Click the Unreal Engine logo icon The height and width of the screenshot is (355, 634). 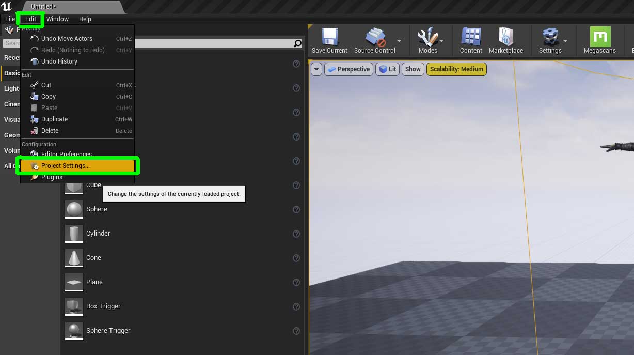point(6,6)
